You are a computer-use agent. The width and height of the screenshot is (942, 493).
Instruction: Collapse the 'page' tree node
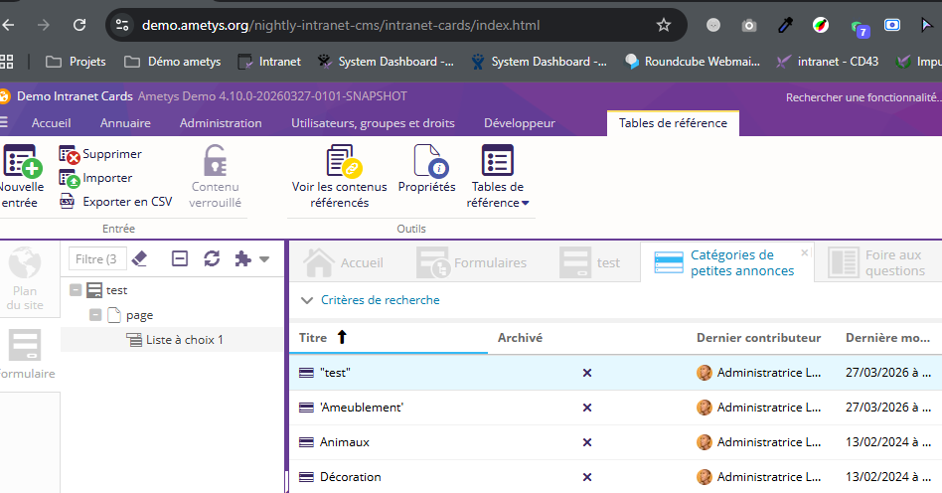point(95,315)
